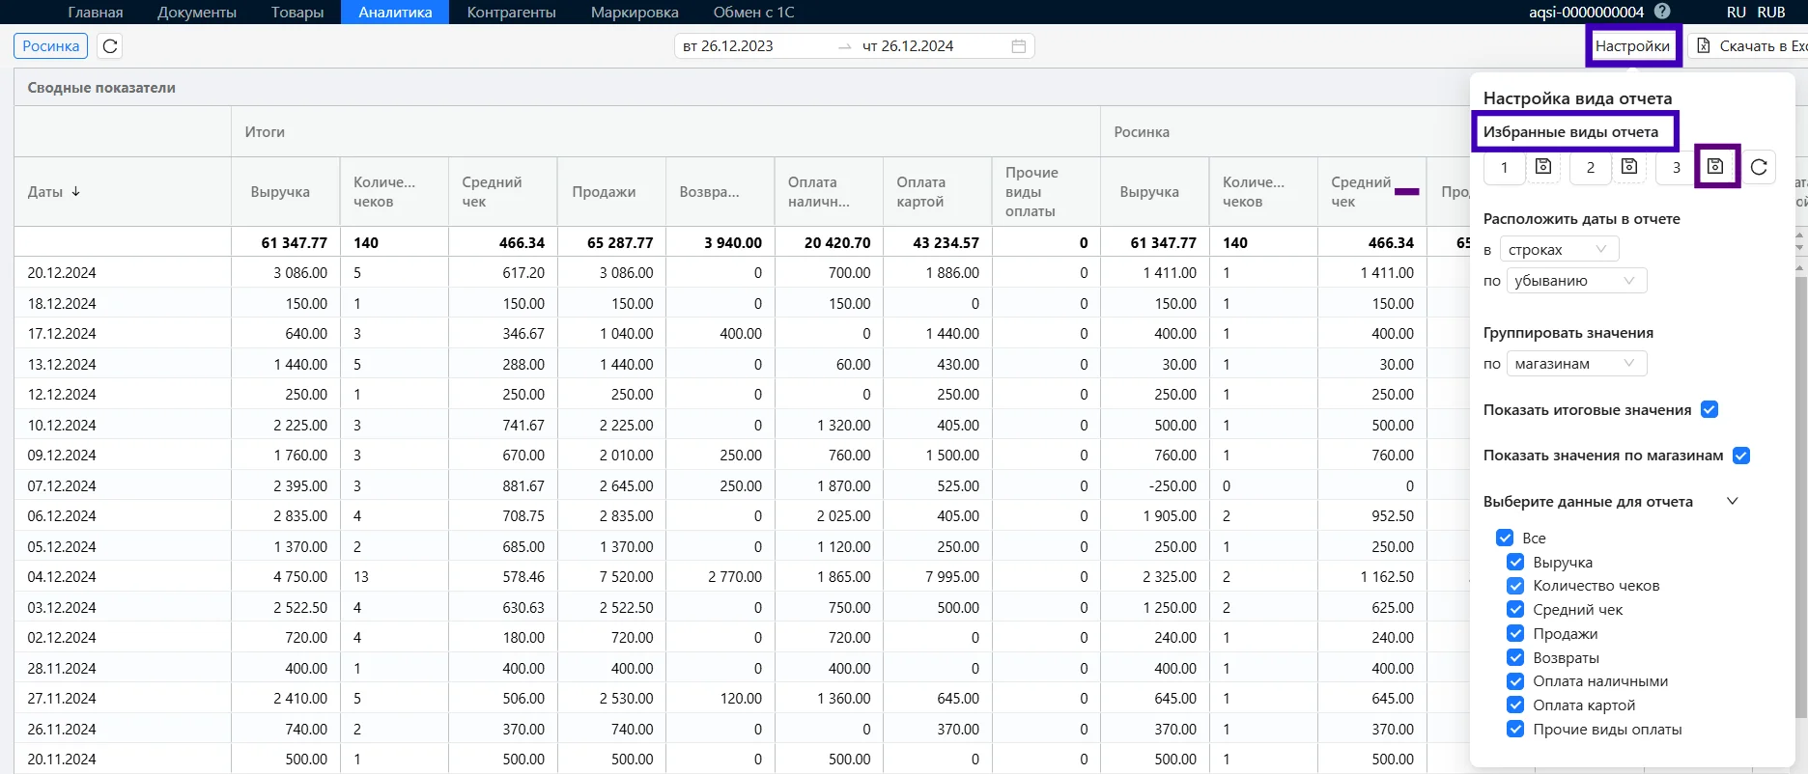Uncheck the Продажи checkbox
The width and height of the screenshot is (1808, 774).
[x=1515, y=633]
